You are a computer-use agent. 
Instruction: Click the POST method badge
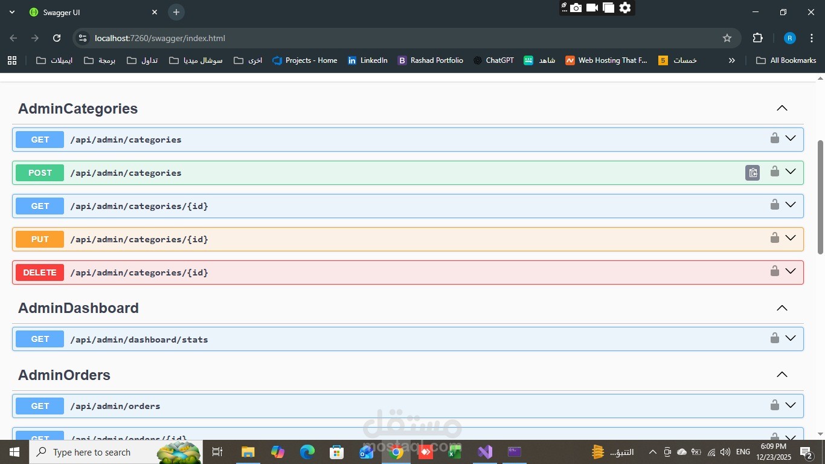[40, 173]
